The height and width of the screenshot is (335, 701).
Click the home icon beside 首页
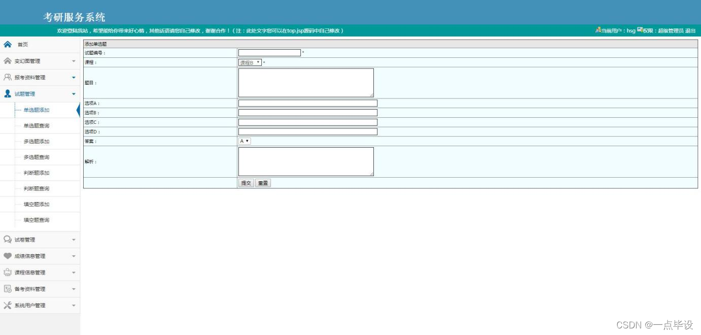(8, 44)
